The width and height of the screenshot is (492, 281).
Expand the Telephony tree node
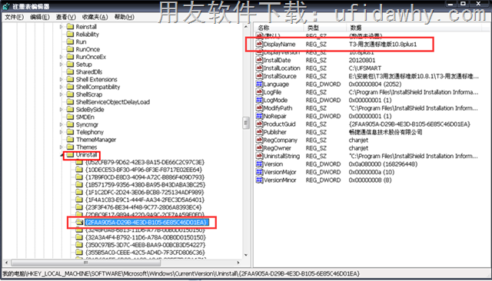[61, 132]
